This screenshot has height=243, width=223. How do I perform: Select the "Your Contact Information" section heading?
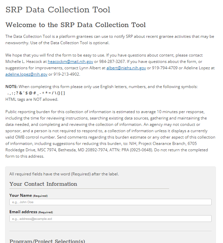43,184
